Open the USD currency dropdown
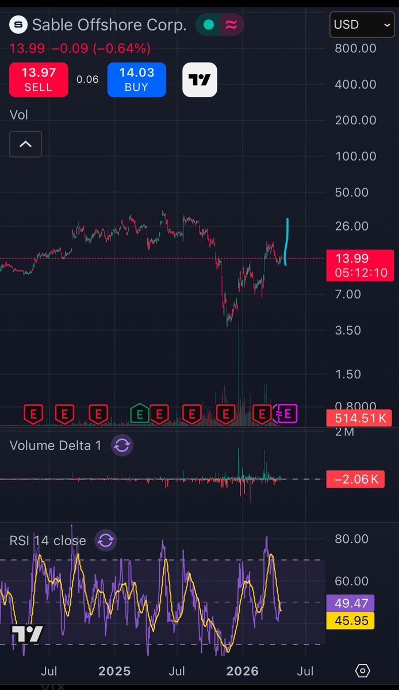The height and width of the screenshot is (690, 399). pyautogui.click(x=362, y=25)
